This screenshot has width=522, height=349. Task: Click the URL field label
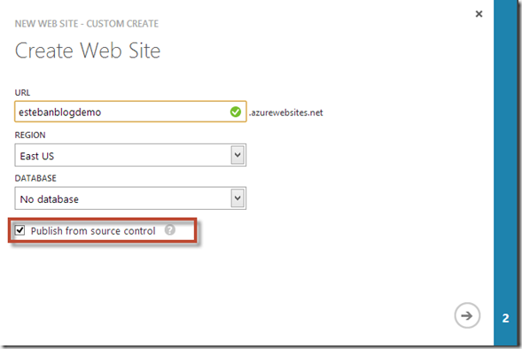click(x=22, y=92)
